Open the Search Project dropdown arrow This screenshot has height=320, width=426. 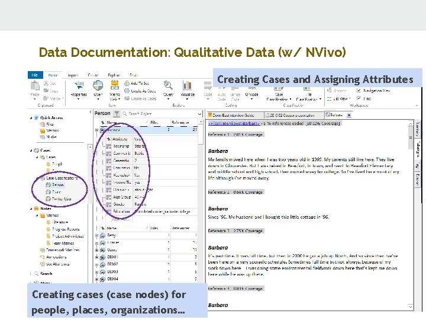200,114
